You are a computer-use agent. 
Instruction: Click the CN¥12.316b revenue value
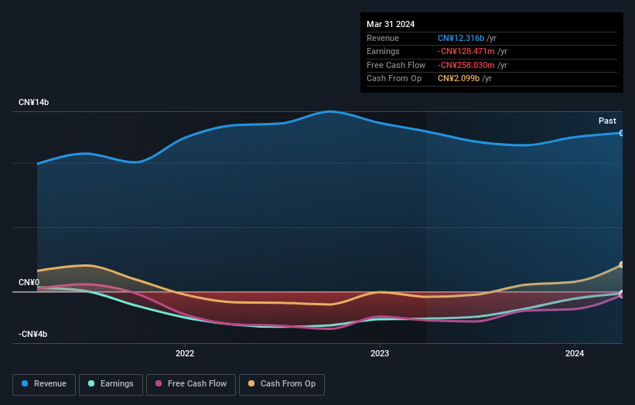(x=461, y=38)
